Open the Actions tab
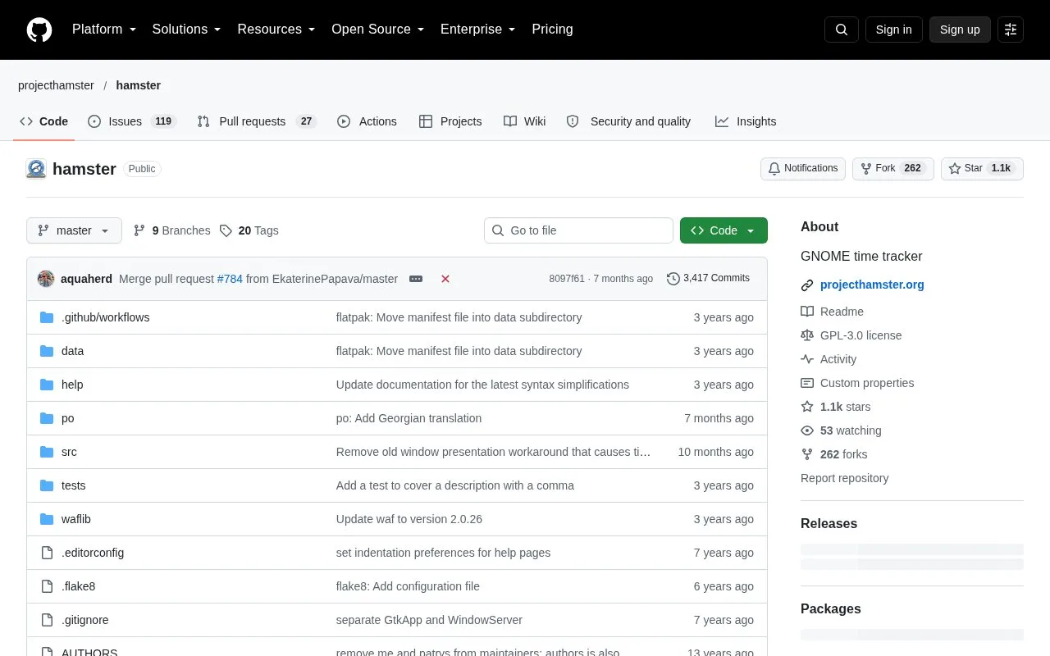 [367, 121]
